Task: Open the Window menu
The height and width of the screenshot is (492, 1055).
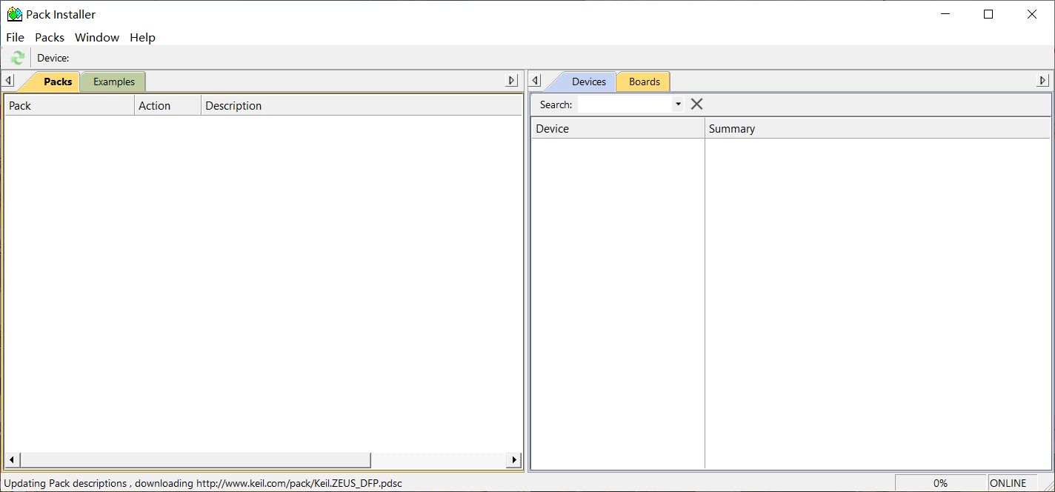Action: [x=97, y=37]
